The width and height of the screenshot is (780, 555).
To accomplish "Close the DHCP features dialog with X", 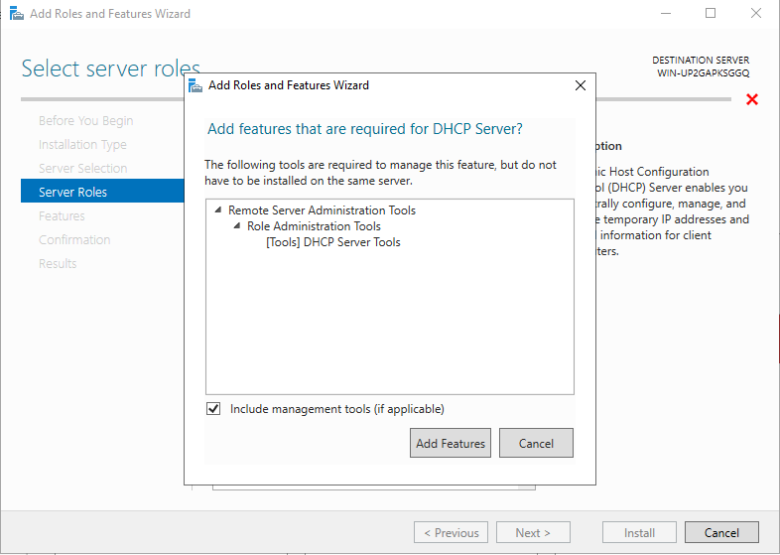I will [x=581, y=85].
